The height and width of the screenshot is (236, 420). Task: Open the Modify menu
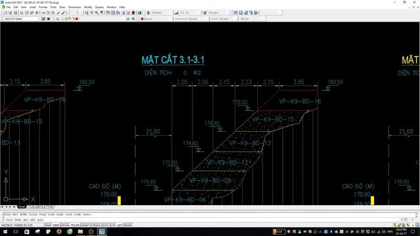pyautogui.click(x=88, y=7)
